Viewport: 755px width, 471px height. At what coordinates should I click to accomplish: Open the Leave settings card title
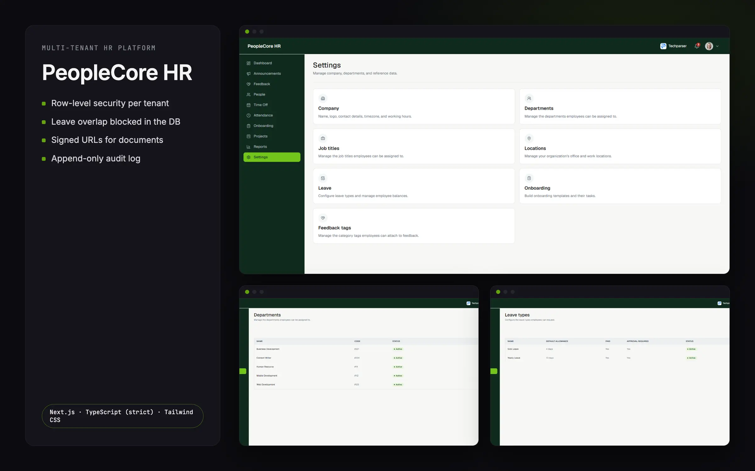325,188
